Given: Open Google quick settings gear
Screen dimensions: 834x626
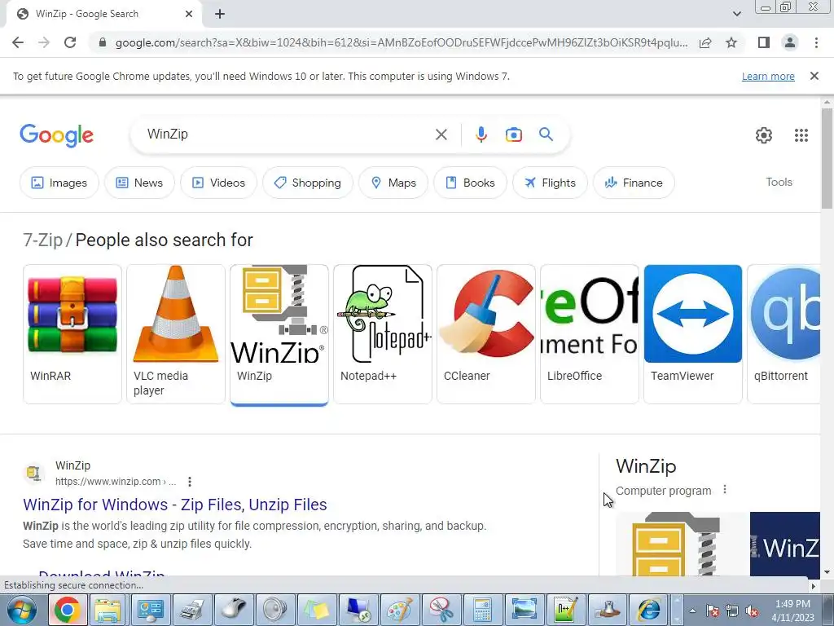Looking at the screenshot, I should click(x=764, y=135).
